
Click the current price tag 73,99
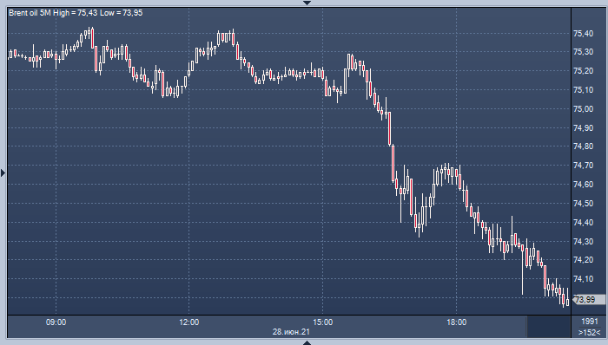pos(589,299)
